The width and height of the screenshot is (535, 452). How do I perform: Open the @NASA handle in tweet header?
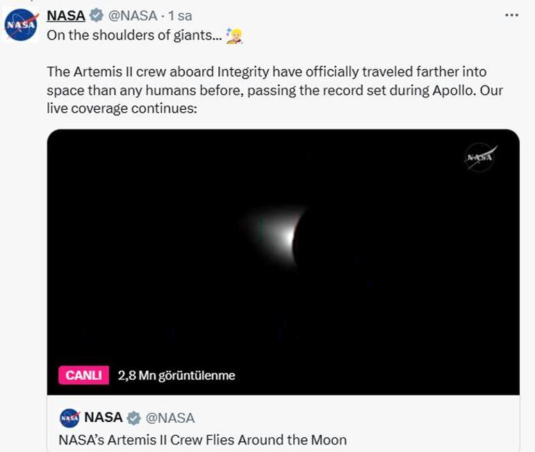133,15
